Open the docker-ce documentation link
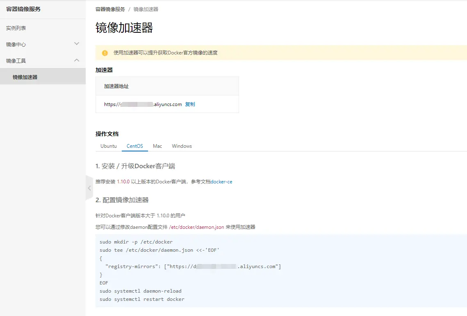467x316 pixels. coord(221,182)
